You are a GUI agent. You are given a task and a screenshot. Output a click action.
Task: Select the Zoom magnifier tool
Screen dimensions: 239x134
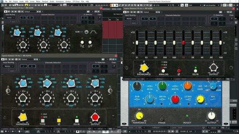coord(135,5)
